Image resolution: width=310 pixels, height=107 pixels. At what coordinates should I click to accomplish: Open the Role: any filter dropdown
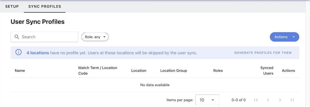tap(95, 37)
